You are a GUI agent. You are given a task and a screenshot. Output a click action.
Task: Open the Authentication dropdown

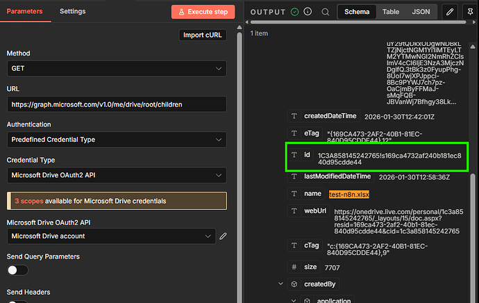tap(117, 139)
